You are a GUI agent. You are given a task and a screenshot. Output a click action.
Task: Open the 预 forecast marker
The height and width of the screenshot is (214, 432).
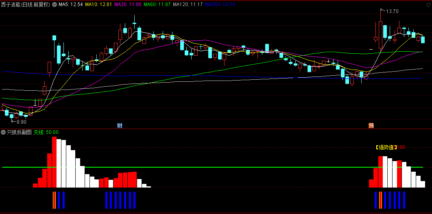coord(371,126)
